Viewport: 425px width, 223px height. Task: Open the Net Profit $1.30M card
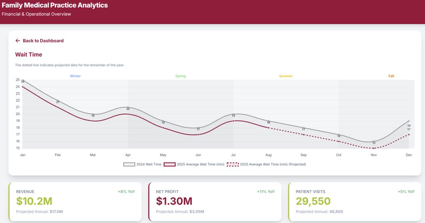[215, 201]
